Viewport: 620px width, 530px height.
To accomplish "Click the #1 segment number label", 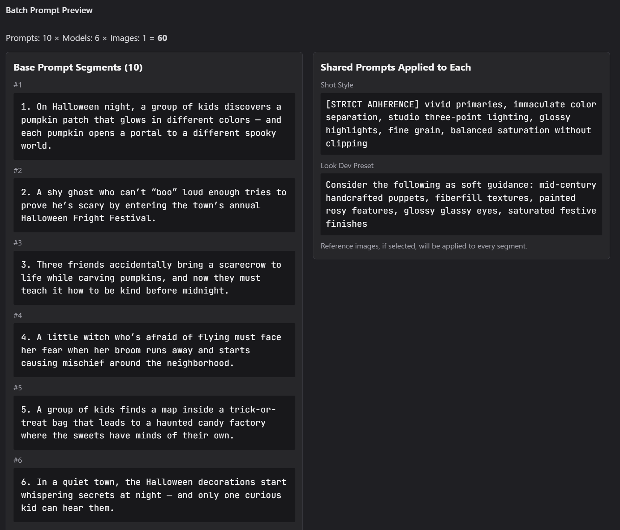I will click(x=18, y=85).
